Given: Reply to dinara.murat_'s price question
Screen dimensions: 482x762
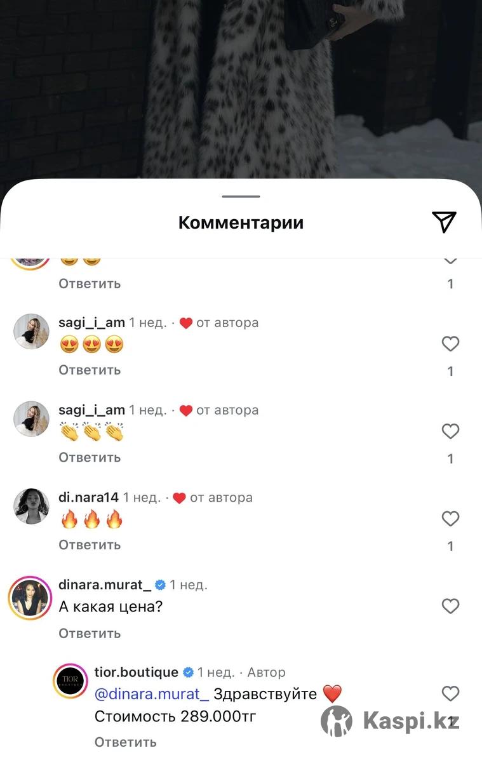Looking at the screenshot, I should 90,633.
